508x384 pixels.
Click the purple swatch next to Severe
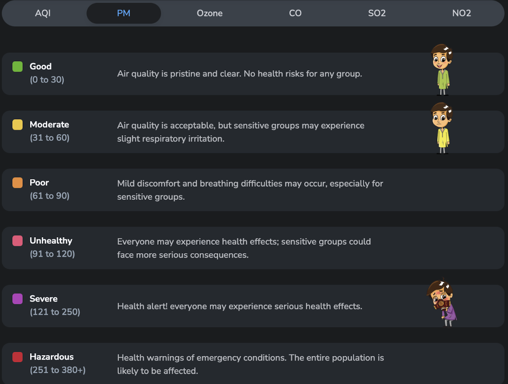pos(17,298)
